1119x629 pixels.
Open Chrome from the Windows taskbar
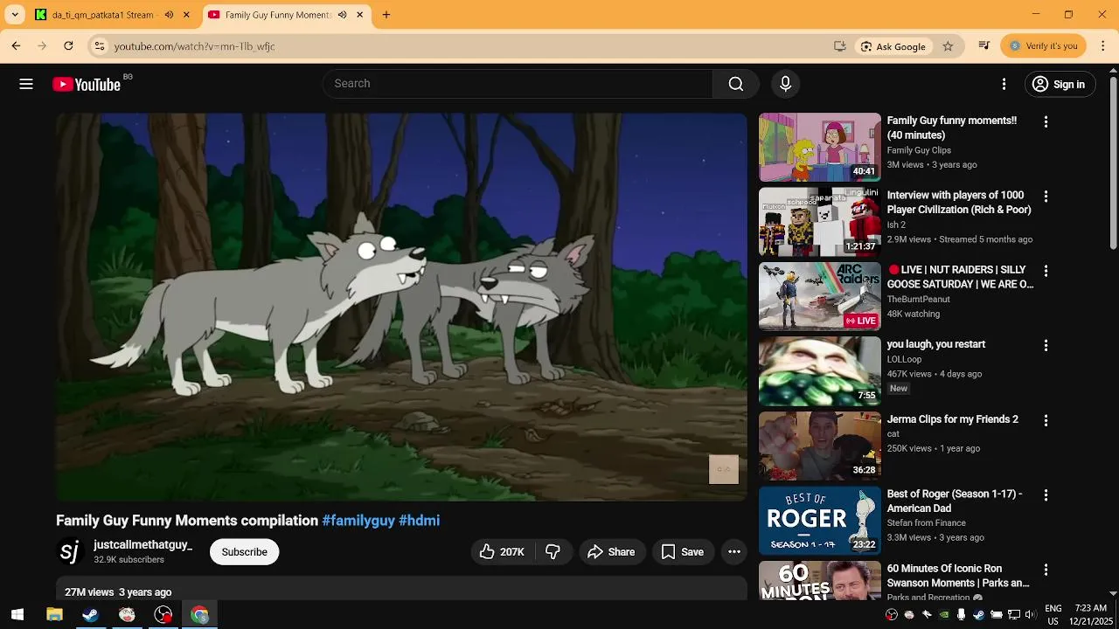(200, 615)
